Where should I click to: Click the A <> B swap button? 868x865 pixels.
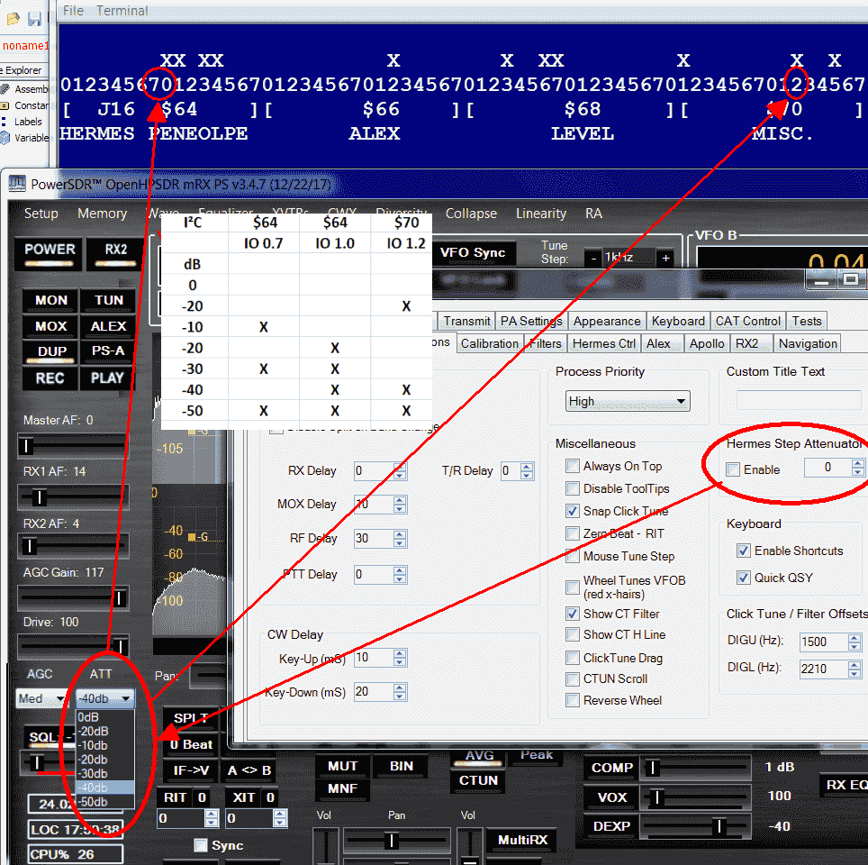[x=249, y=770]
